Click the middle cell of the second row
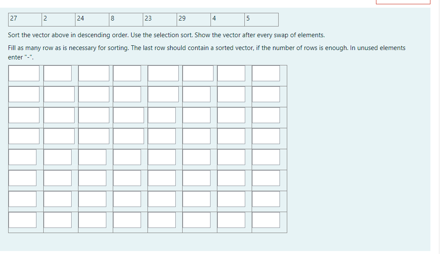Image resolution: width=442 pixels, height=254 pixels. [x=162, y=94]
